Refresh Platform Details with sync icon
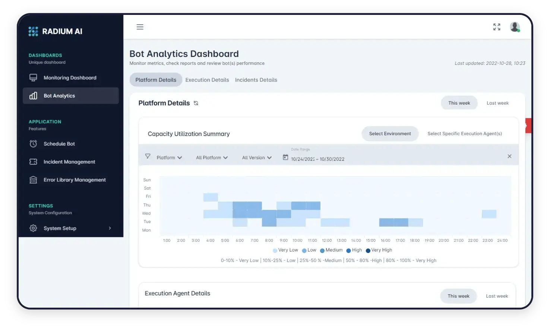This screenshot has height=330, width=550. click(x=196, y=103)
